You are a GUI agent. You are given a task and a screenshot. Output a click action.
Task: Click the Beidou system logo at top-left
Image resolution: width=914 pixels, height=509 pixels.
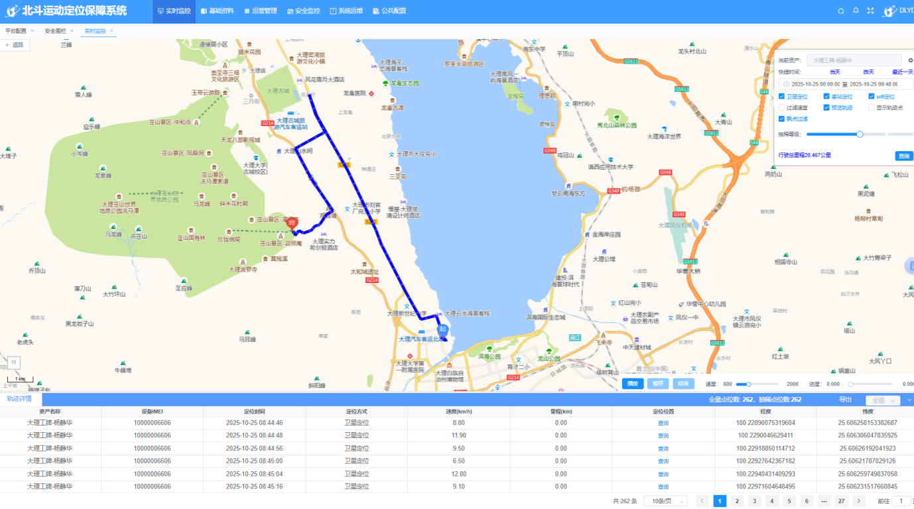[12, 11]
